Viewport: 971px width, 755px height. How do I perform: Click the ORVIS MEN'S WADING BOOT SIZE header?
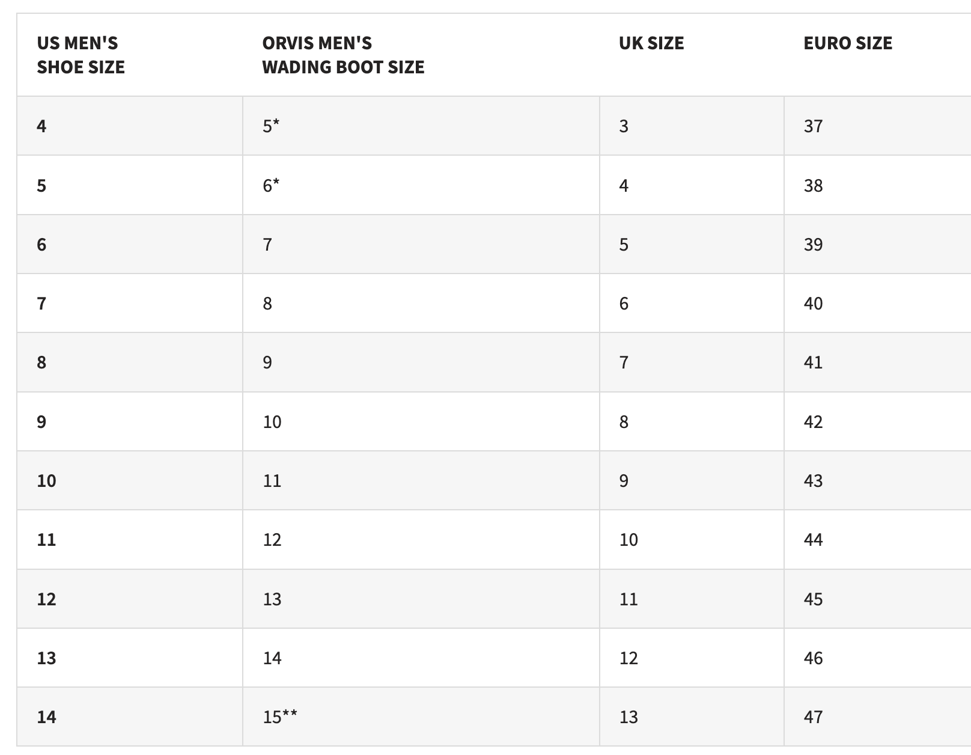point(343,55)
